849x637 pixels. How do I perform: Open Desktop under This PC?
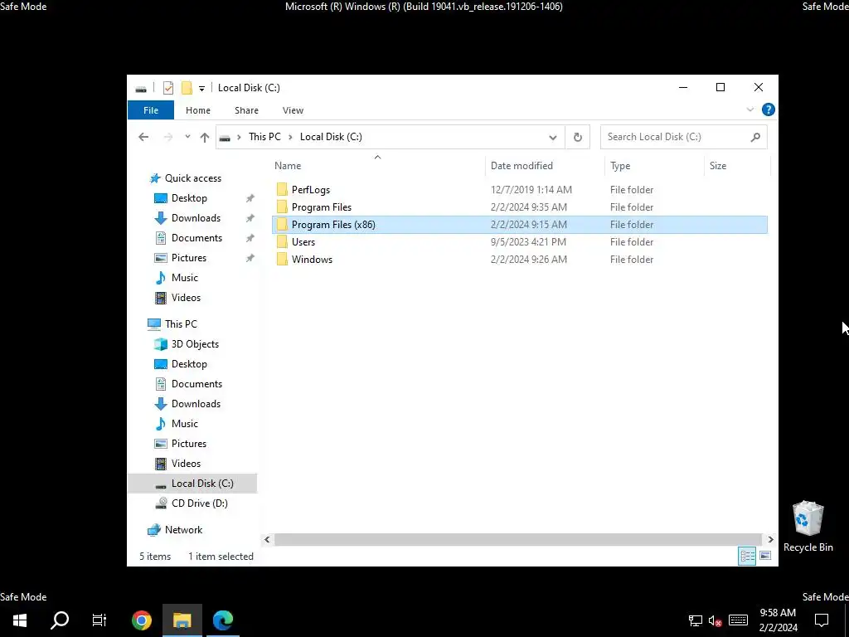(x=189, y=364)
